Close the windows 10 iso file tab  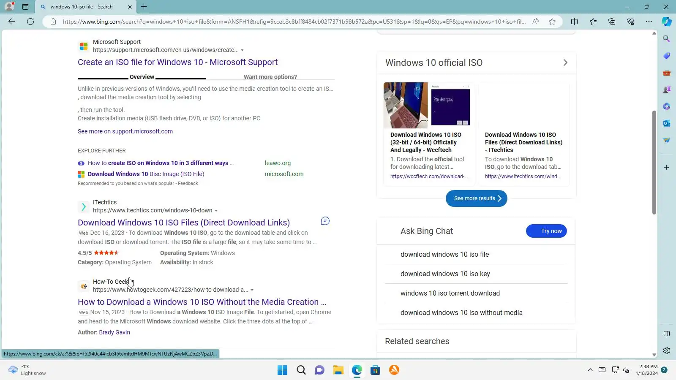(130, 7)
